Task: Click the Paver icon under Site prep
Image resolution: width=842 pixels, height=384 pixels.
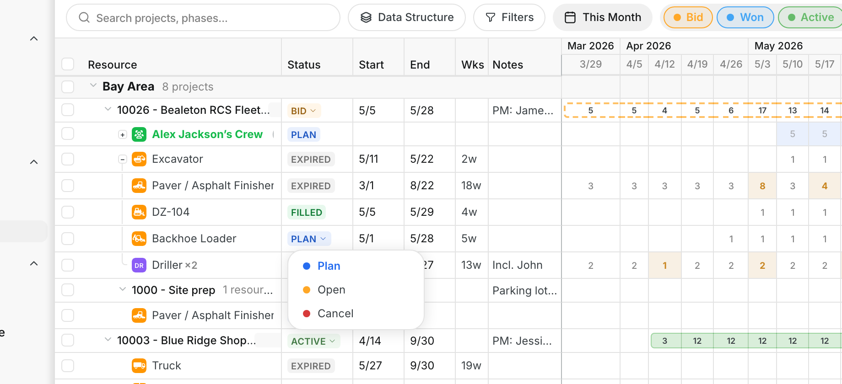Action: pyautogui.click(x=139, y=315)
